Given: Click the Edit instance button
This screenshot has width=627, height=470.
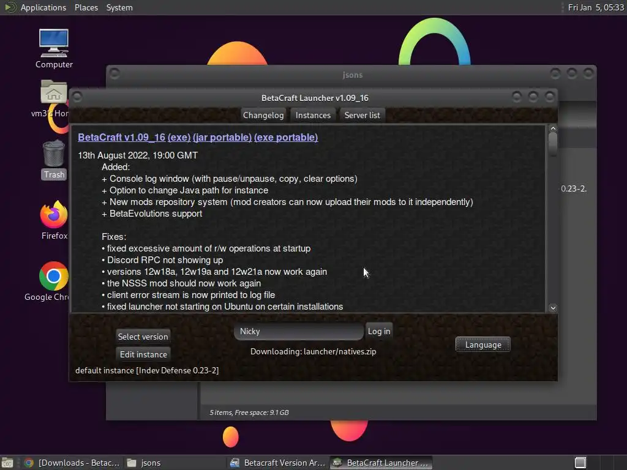Looking at the screenshot, I should point(143,354).
